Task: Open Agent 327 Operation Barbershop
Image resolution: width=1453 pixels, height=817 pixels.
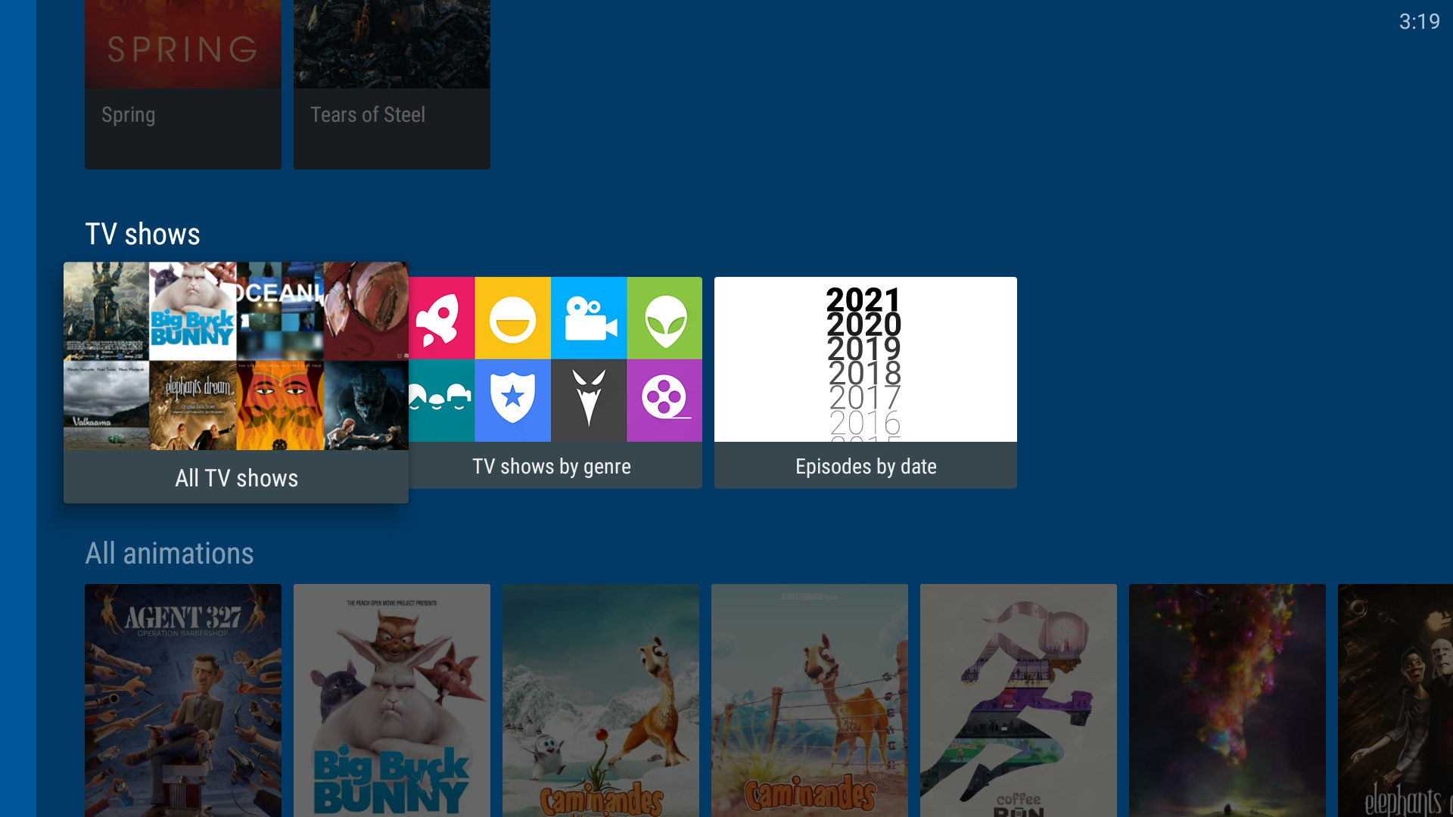Action: tap(182, 700)
